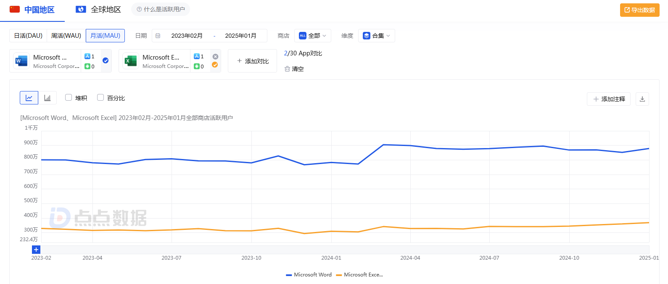Click 添加对比 to add comparison
The width and height of the screenshot is (668, 284).
[252, 61]
